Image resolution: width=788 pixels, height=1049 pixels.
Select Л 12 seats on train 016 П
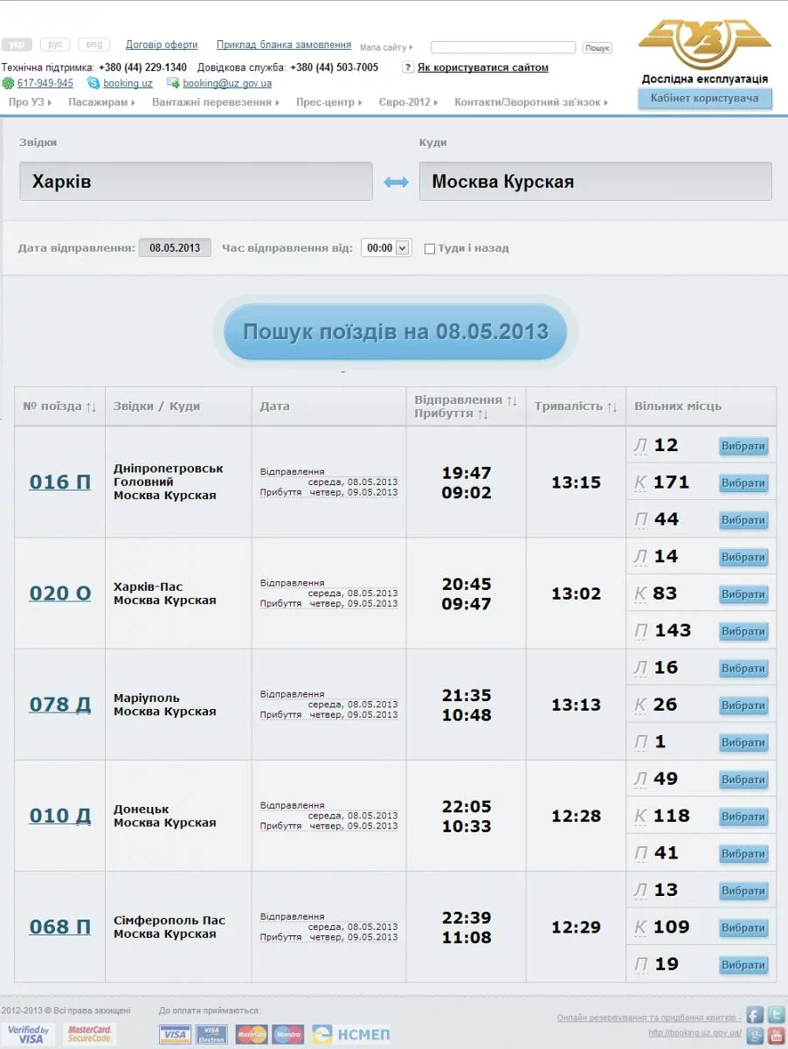[x=743, y=446]
